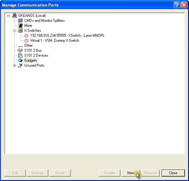This screenshot has width=189, height=181.
Task: Click the X-Switches rack icon
Action: [x=20, y=31]
